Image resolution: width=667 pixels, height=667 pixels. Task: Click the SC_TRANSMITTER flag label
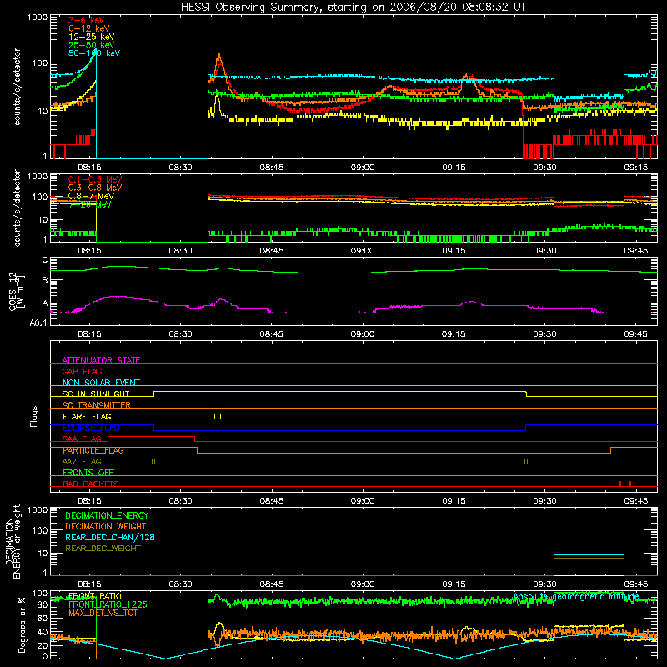click(97, 404)
